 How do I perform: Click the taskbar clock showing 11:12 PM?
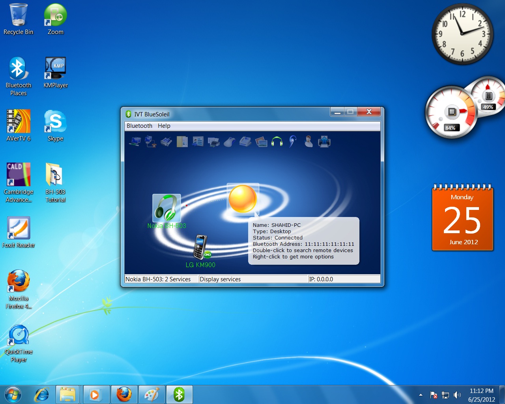pos(481,395)
